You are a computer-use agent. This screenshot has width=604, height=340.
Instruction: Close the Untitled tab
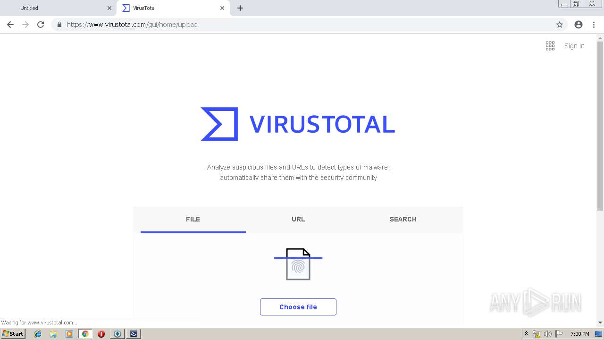[x=109, y=8]
